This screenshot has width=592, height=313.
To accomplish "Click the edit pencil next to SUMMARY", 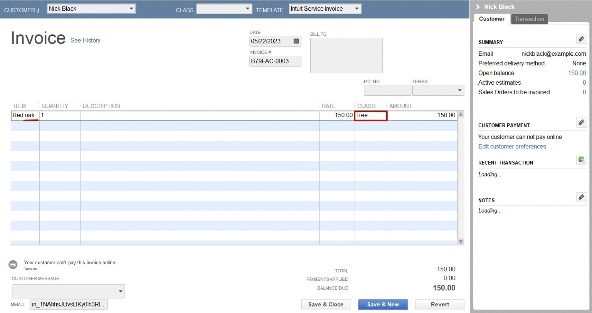I will (581, 39).
